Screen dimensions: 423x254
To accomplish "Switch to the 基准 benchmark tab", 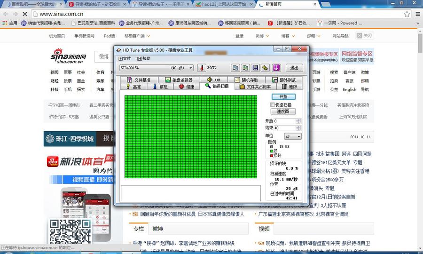I will tap(134, 87).
